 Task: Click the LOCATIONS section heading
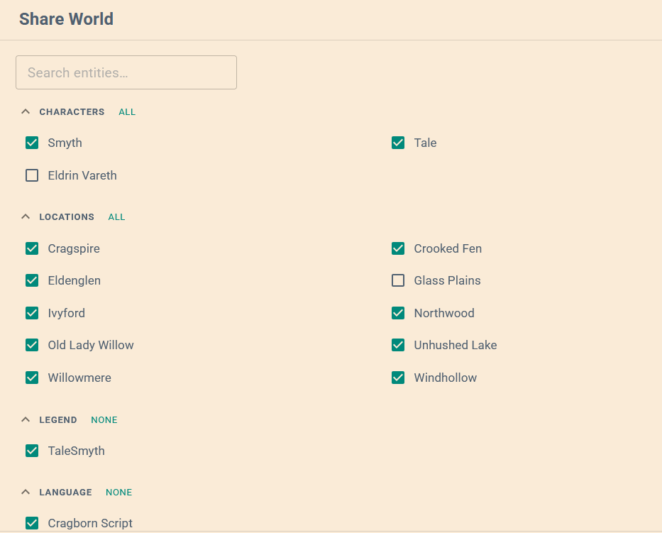click(x=67, y=217)
